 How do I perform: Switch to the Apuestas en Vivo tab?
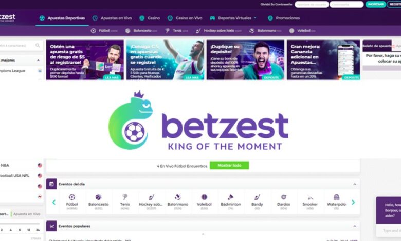click(112, 18)
